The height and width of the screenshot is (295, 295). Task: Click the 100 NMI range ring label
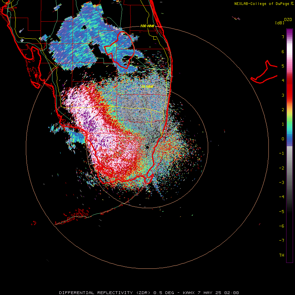pyautogui.click(x=147, y=26)
